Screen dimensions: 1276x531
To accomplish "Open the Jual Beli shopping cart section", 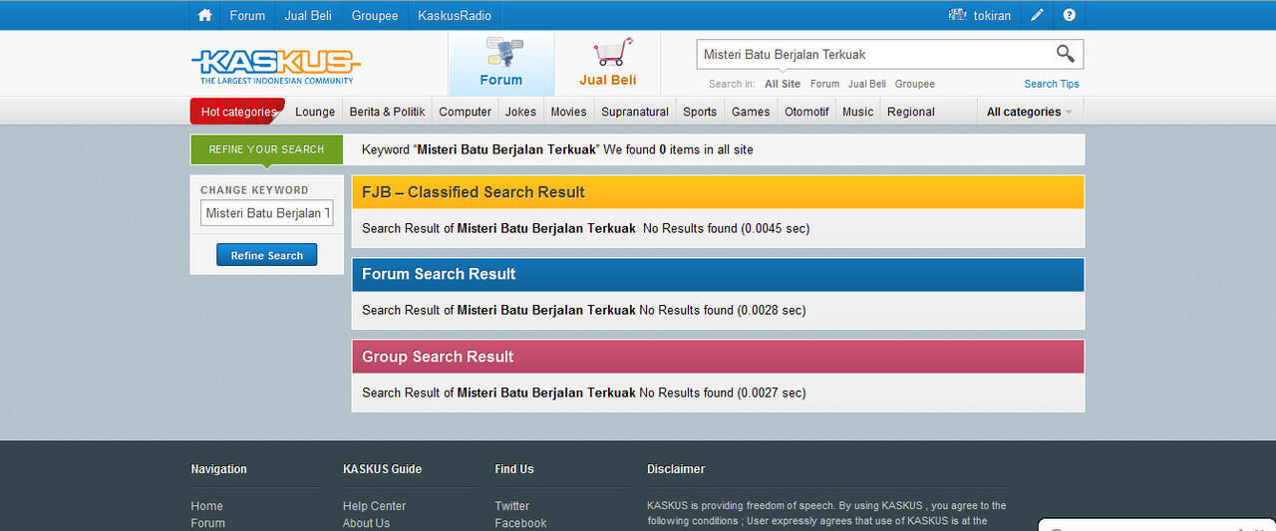I will pyautogui.click(x=608, y=63).
